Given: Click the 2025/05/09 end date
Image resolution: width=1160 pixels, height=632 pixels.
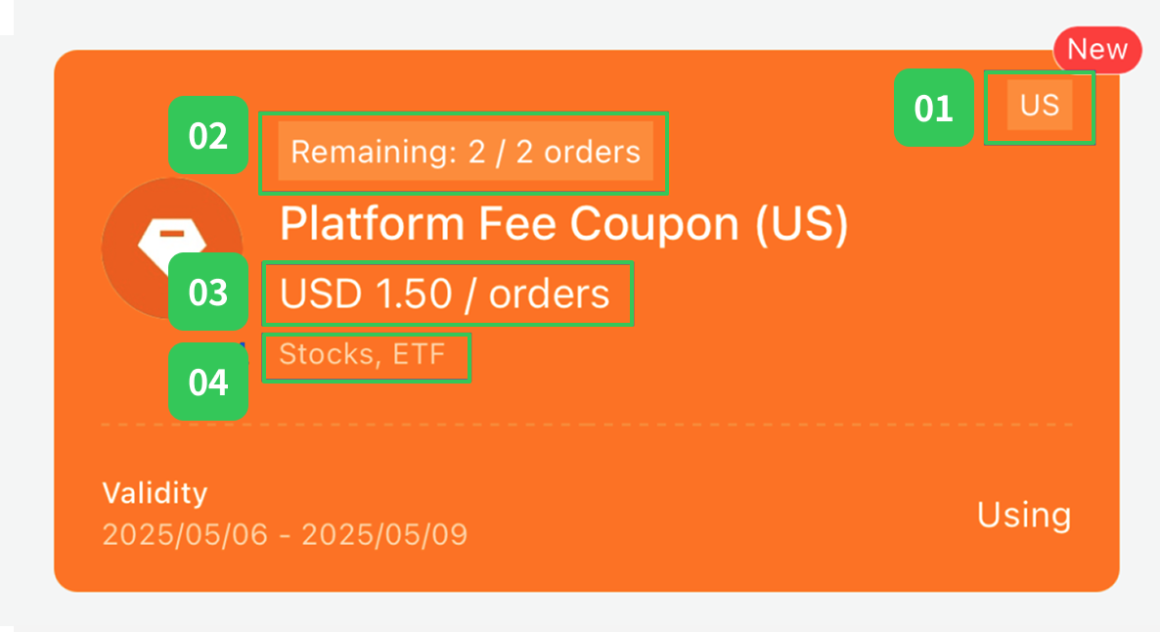Looking at the screenshot, I should [384, 535].
